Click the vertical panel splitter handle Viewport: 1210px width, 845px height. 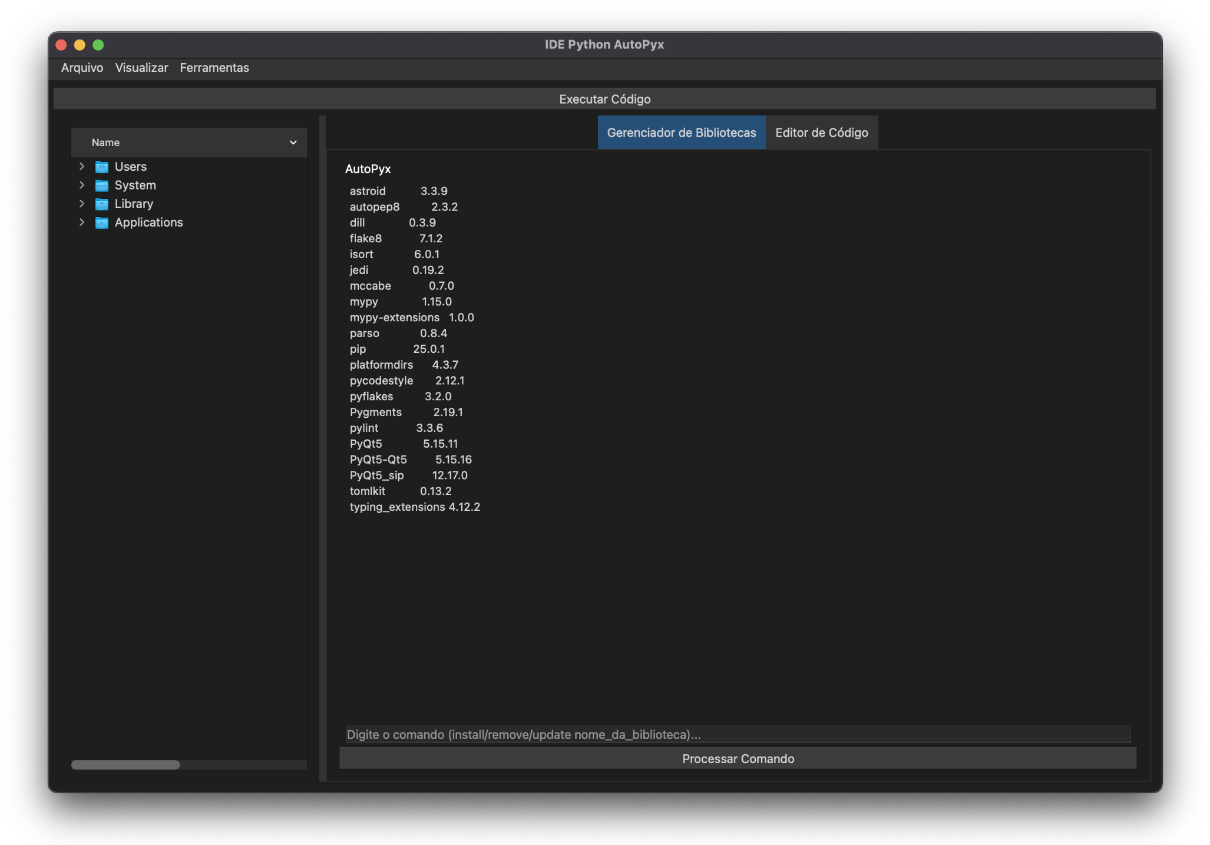(x=322, y=448)
